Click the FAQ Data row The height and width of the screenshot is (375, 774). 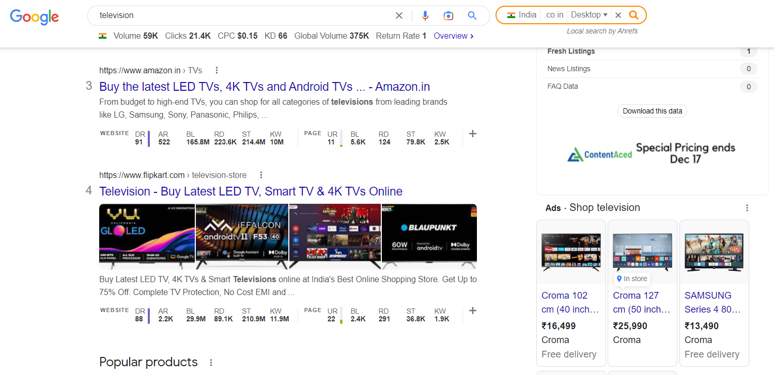pos(652,86)
